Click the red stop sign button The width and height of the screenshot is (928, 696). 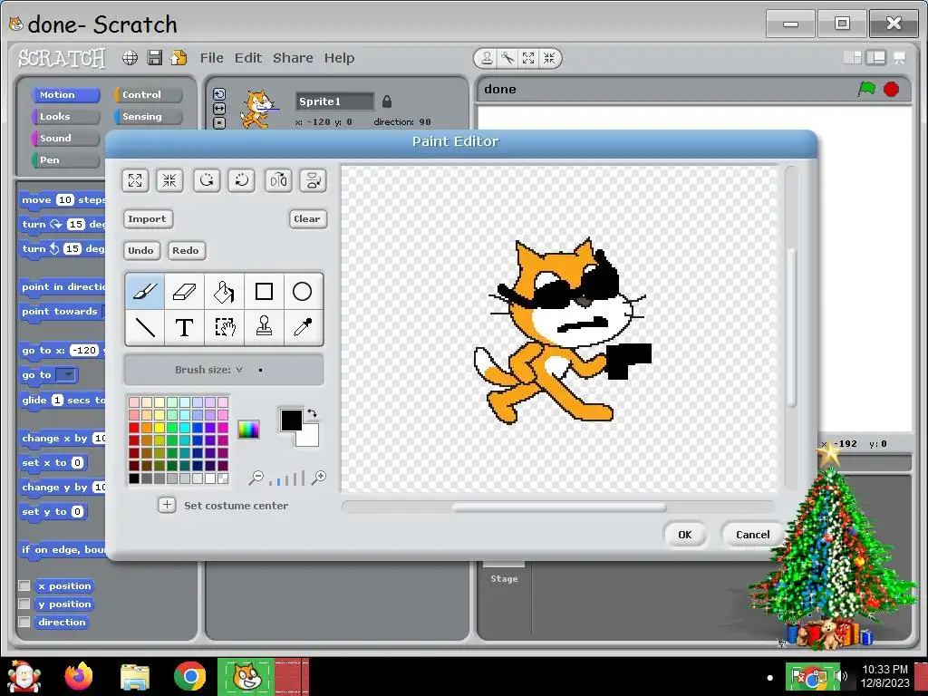coord(892,90)
